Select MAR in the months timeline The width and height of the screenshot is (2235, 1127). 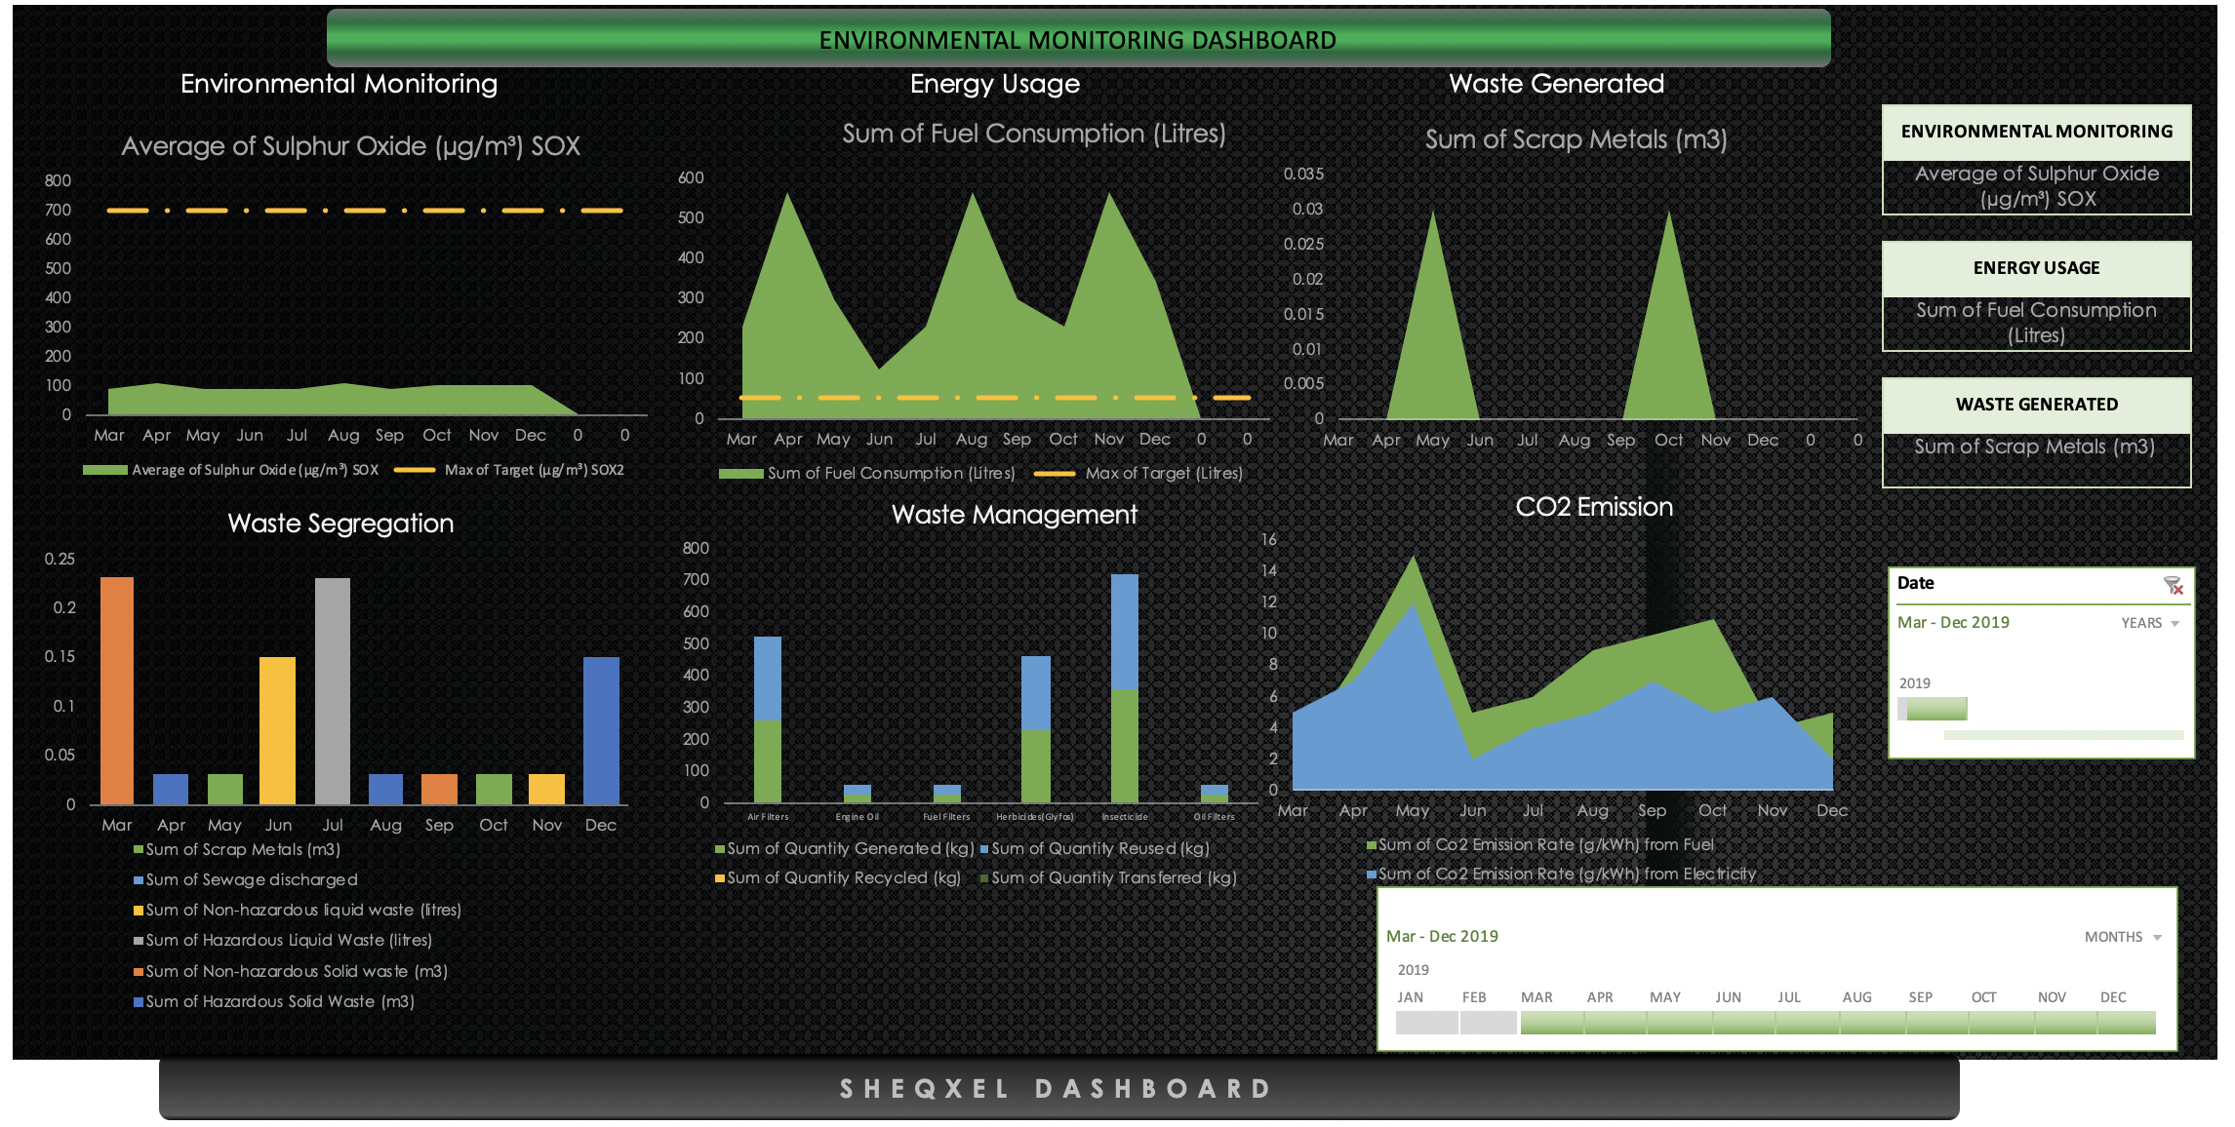pyautogui.click(x=1552, y=1023)
